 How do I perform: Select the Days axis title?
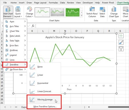point(69,89)
